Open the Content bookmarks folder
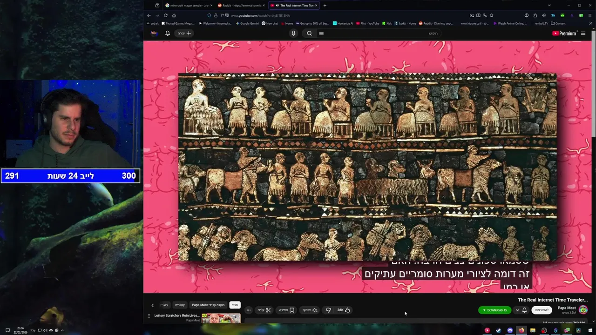596x335 pixels. click(558, 23)
